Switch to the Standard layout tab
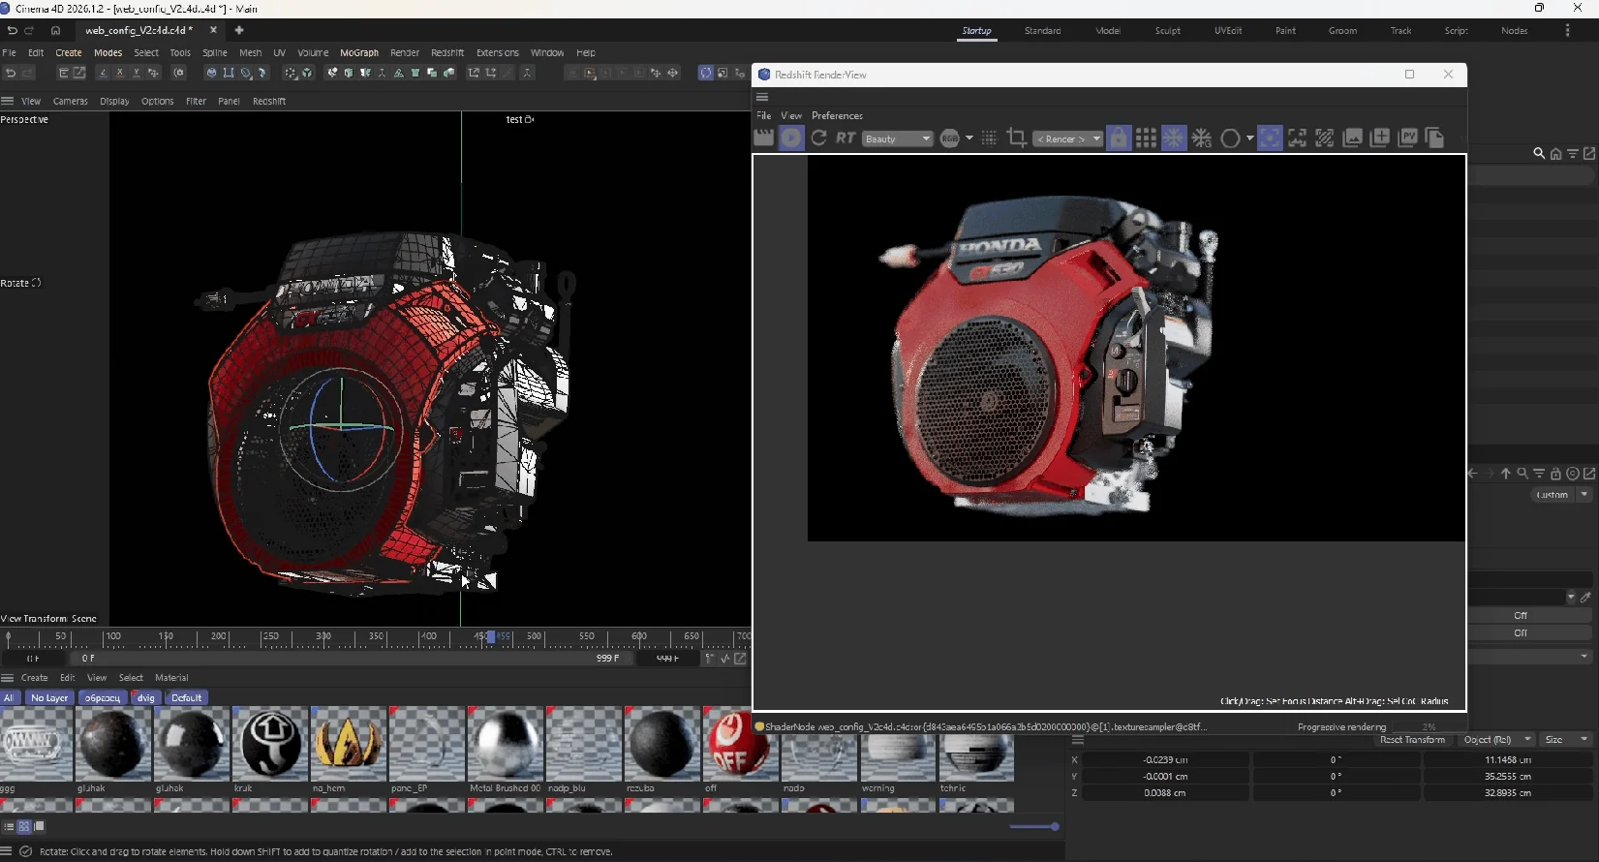 1042,31
